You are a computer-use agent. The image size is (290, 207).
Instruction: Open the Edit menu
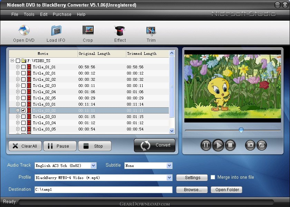coord(43,14)
